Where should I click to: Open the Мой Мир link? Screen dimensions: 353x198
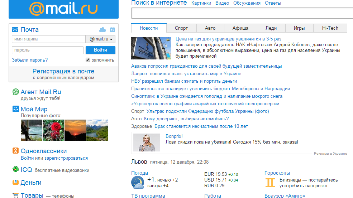34,109
